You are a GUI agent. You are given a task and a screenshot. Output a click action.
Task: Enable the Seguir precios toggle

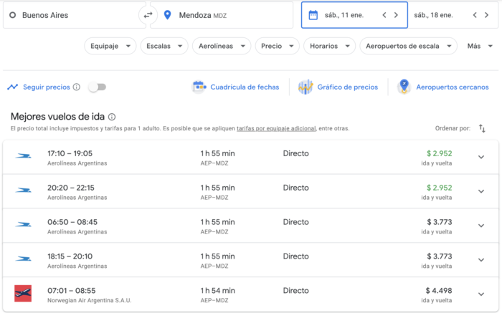click(96, 87)
